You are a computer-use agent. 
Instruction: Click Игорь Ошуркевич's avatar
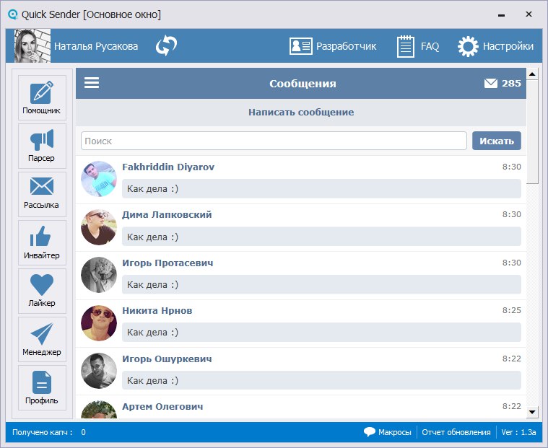[x=99, y=371]
